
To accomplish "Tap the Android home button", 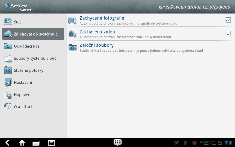I will (x=22, y=143).
